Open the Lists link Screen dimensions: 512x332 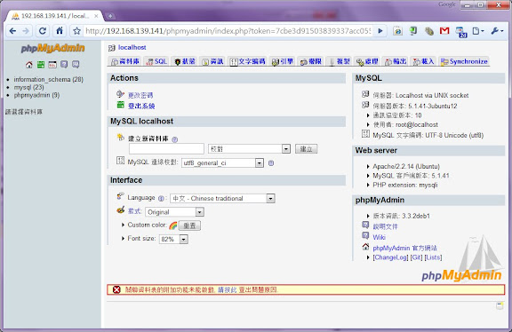(x=433, y=257)
